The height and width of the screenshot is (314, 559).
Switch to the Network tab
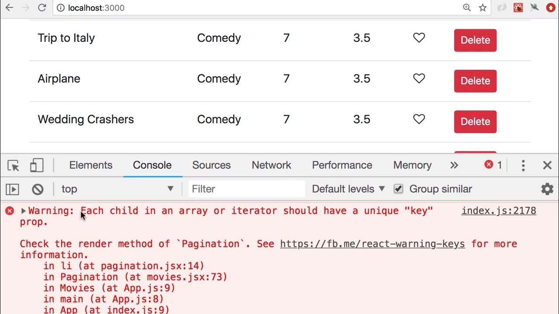pos(271,165)
